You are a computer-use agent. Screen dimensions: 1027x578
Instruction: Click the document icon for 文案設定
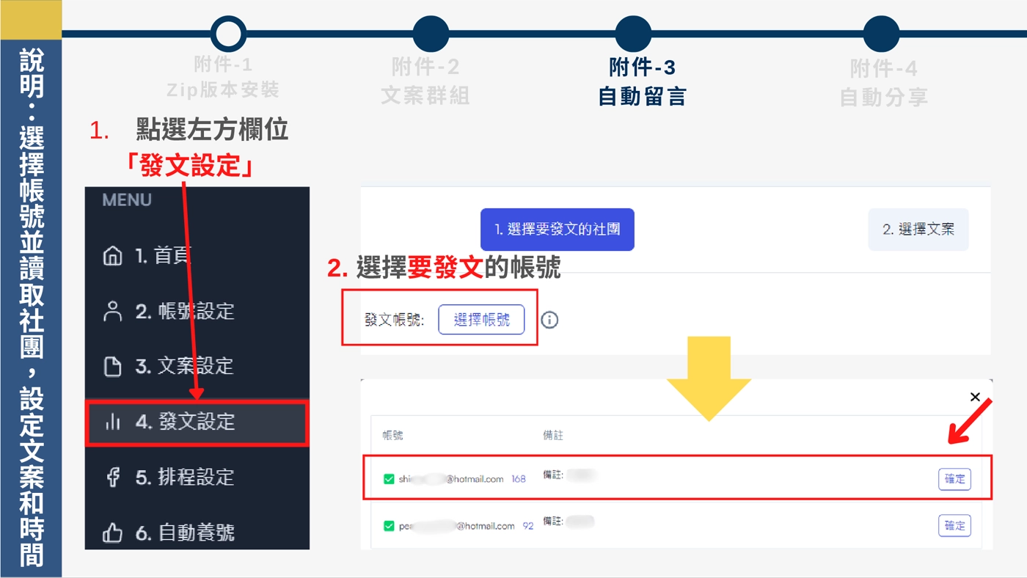click(x=112, y=366)
